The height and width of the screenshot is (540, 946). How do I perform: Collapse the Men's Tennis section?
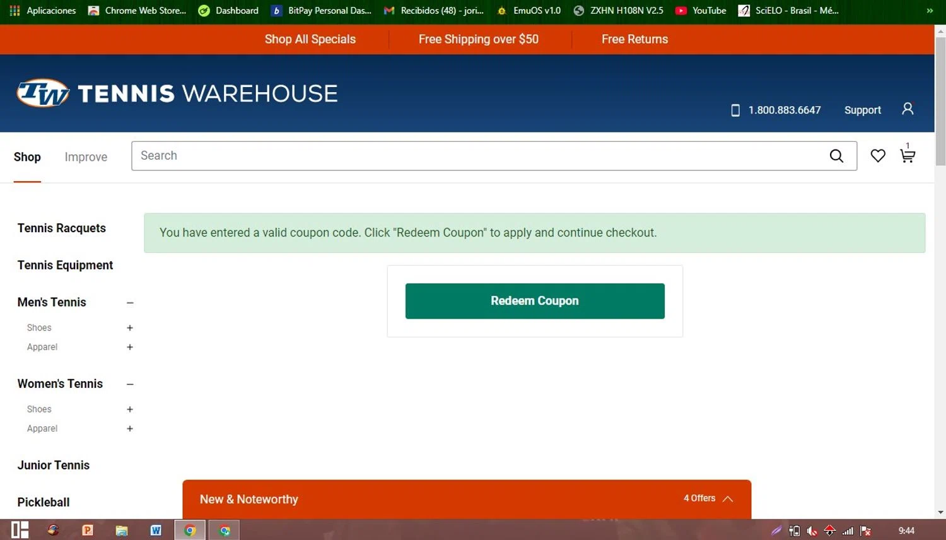[130, 303]
